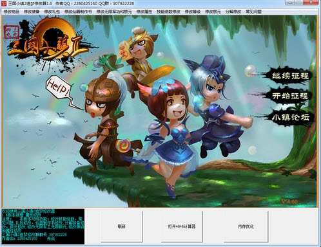Image resolution: width=321 pixels, height=247 pixels.
Task: Click the app icon in title bar
Action: tap(4, 3)
